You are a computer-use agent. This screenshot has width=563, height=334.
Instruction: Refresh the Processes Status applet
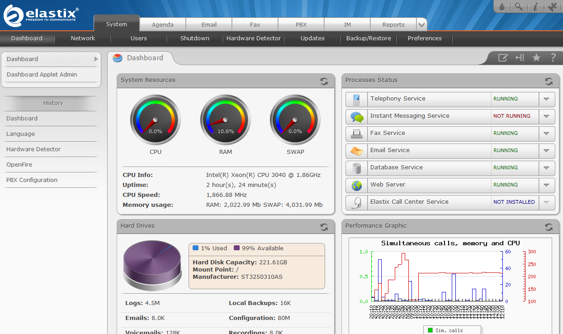tap(549, 81)
